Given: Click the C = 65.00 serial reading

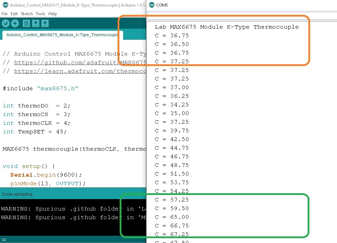Looking at the screenshot, I should [x=172, y=217].
